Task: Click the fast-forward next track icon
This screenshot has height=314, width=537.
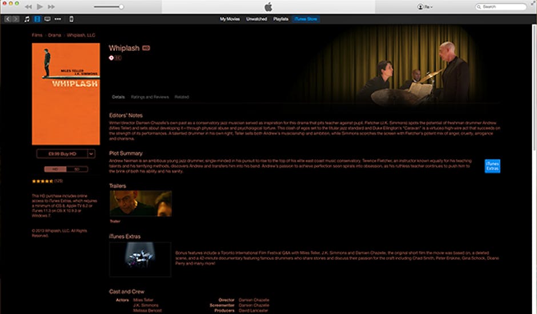Action: point(51,7)
